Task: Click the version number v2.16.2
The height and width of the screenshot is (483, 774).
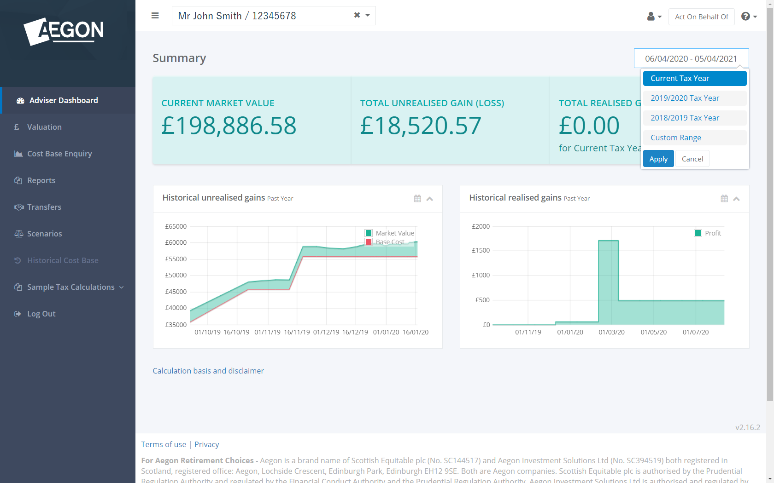Action: tap(748, 427)
